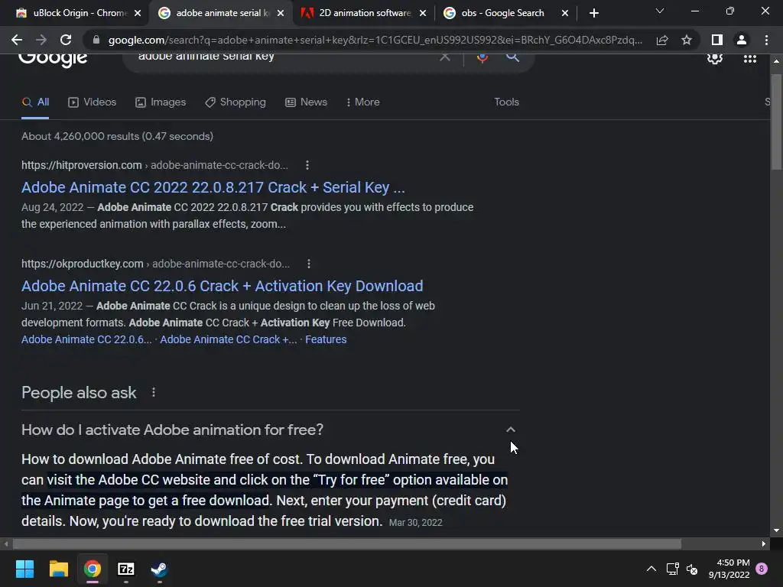The width and height of the screenshot is (783, 587).
Task: Open search Tools options
Action: pos(506,102)
